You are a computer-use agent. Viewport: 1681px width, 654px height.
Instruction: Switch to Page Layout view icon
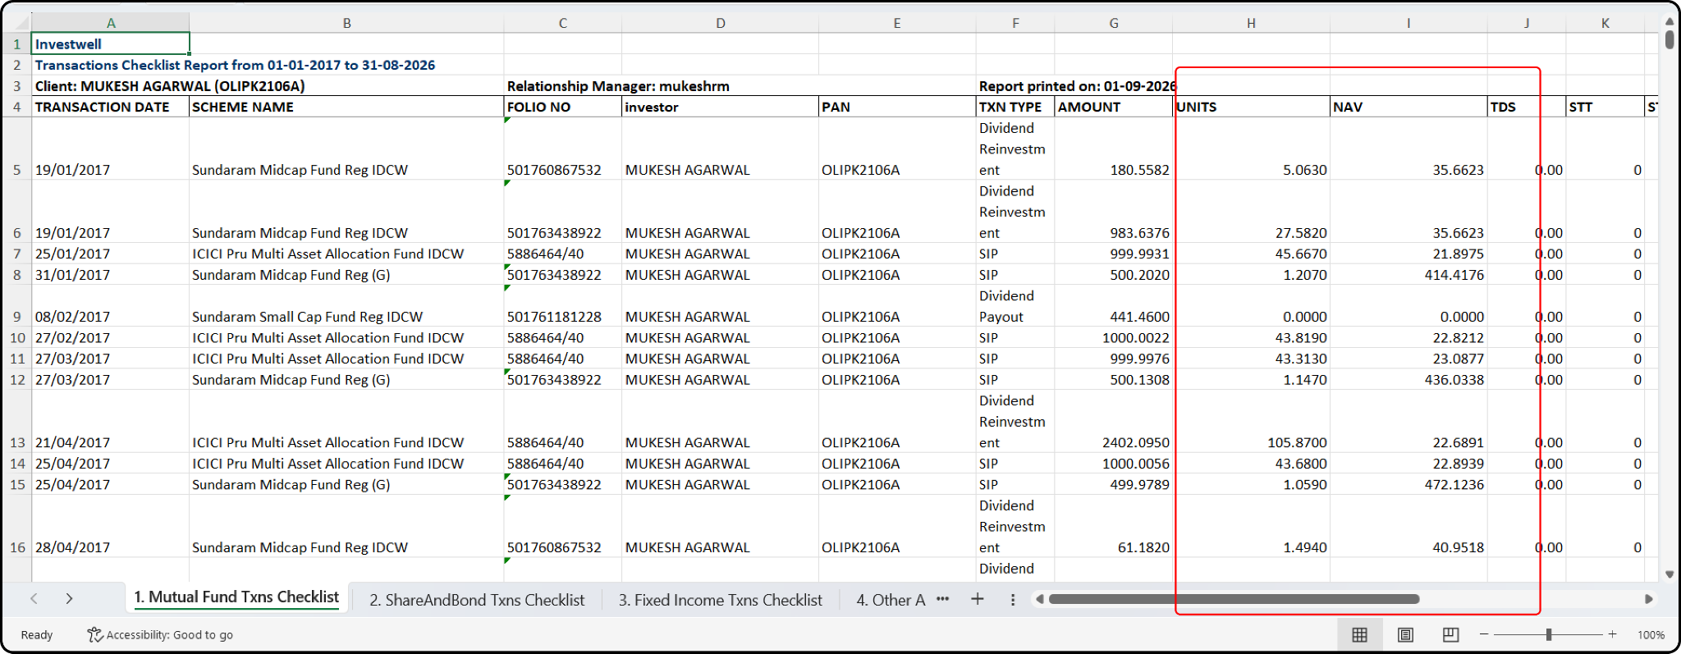click(1405, 634)
